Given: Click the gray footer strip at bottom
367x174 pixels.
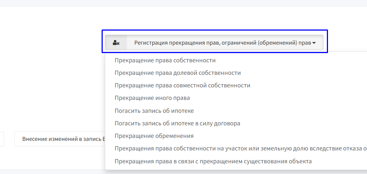Looking at the screenshot, I should (183, 172).
